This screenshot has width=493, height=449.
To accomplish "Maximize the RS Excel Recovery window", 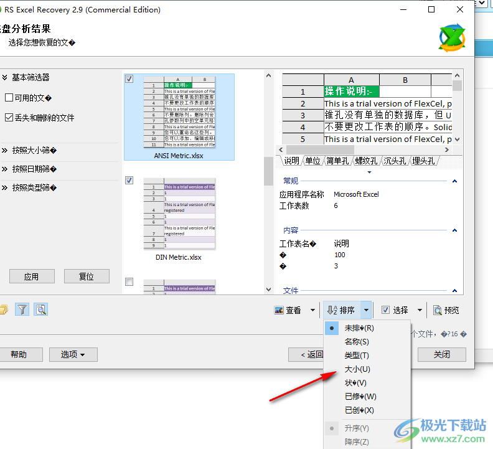I will (x=431, y=9).
